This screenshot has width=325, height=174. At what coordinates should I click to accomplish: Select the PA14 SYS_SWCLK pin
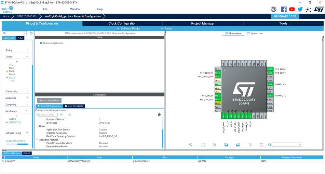point(270,69)
